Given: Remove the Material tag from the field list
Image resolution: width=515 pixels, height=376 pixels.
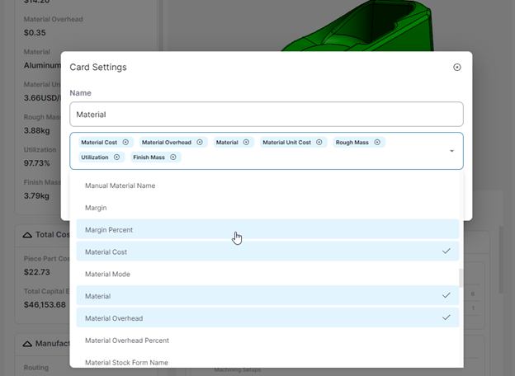Looking at the screenshot, I should (x=246, y=143).
